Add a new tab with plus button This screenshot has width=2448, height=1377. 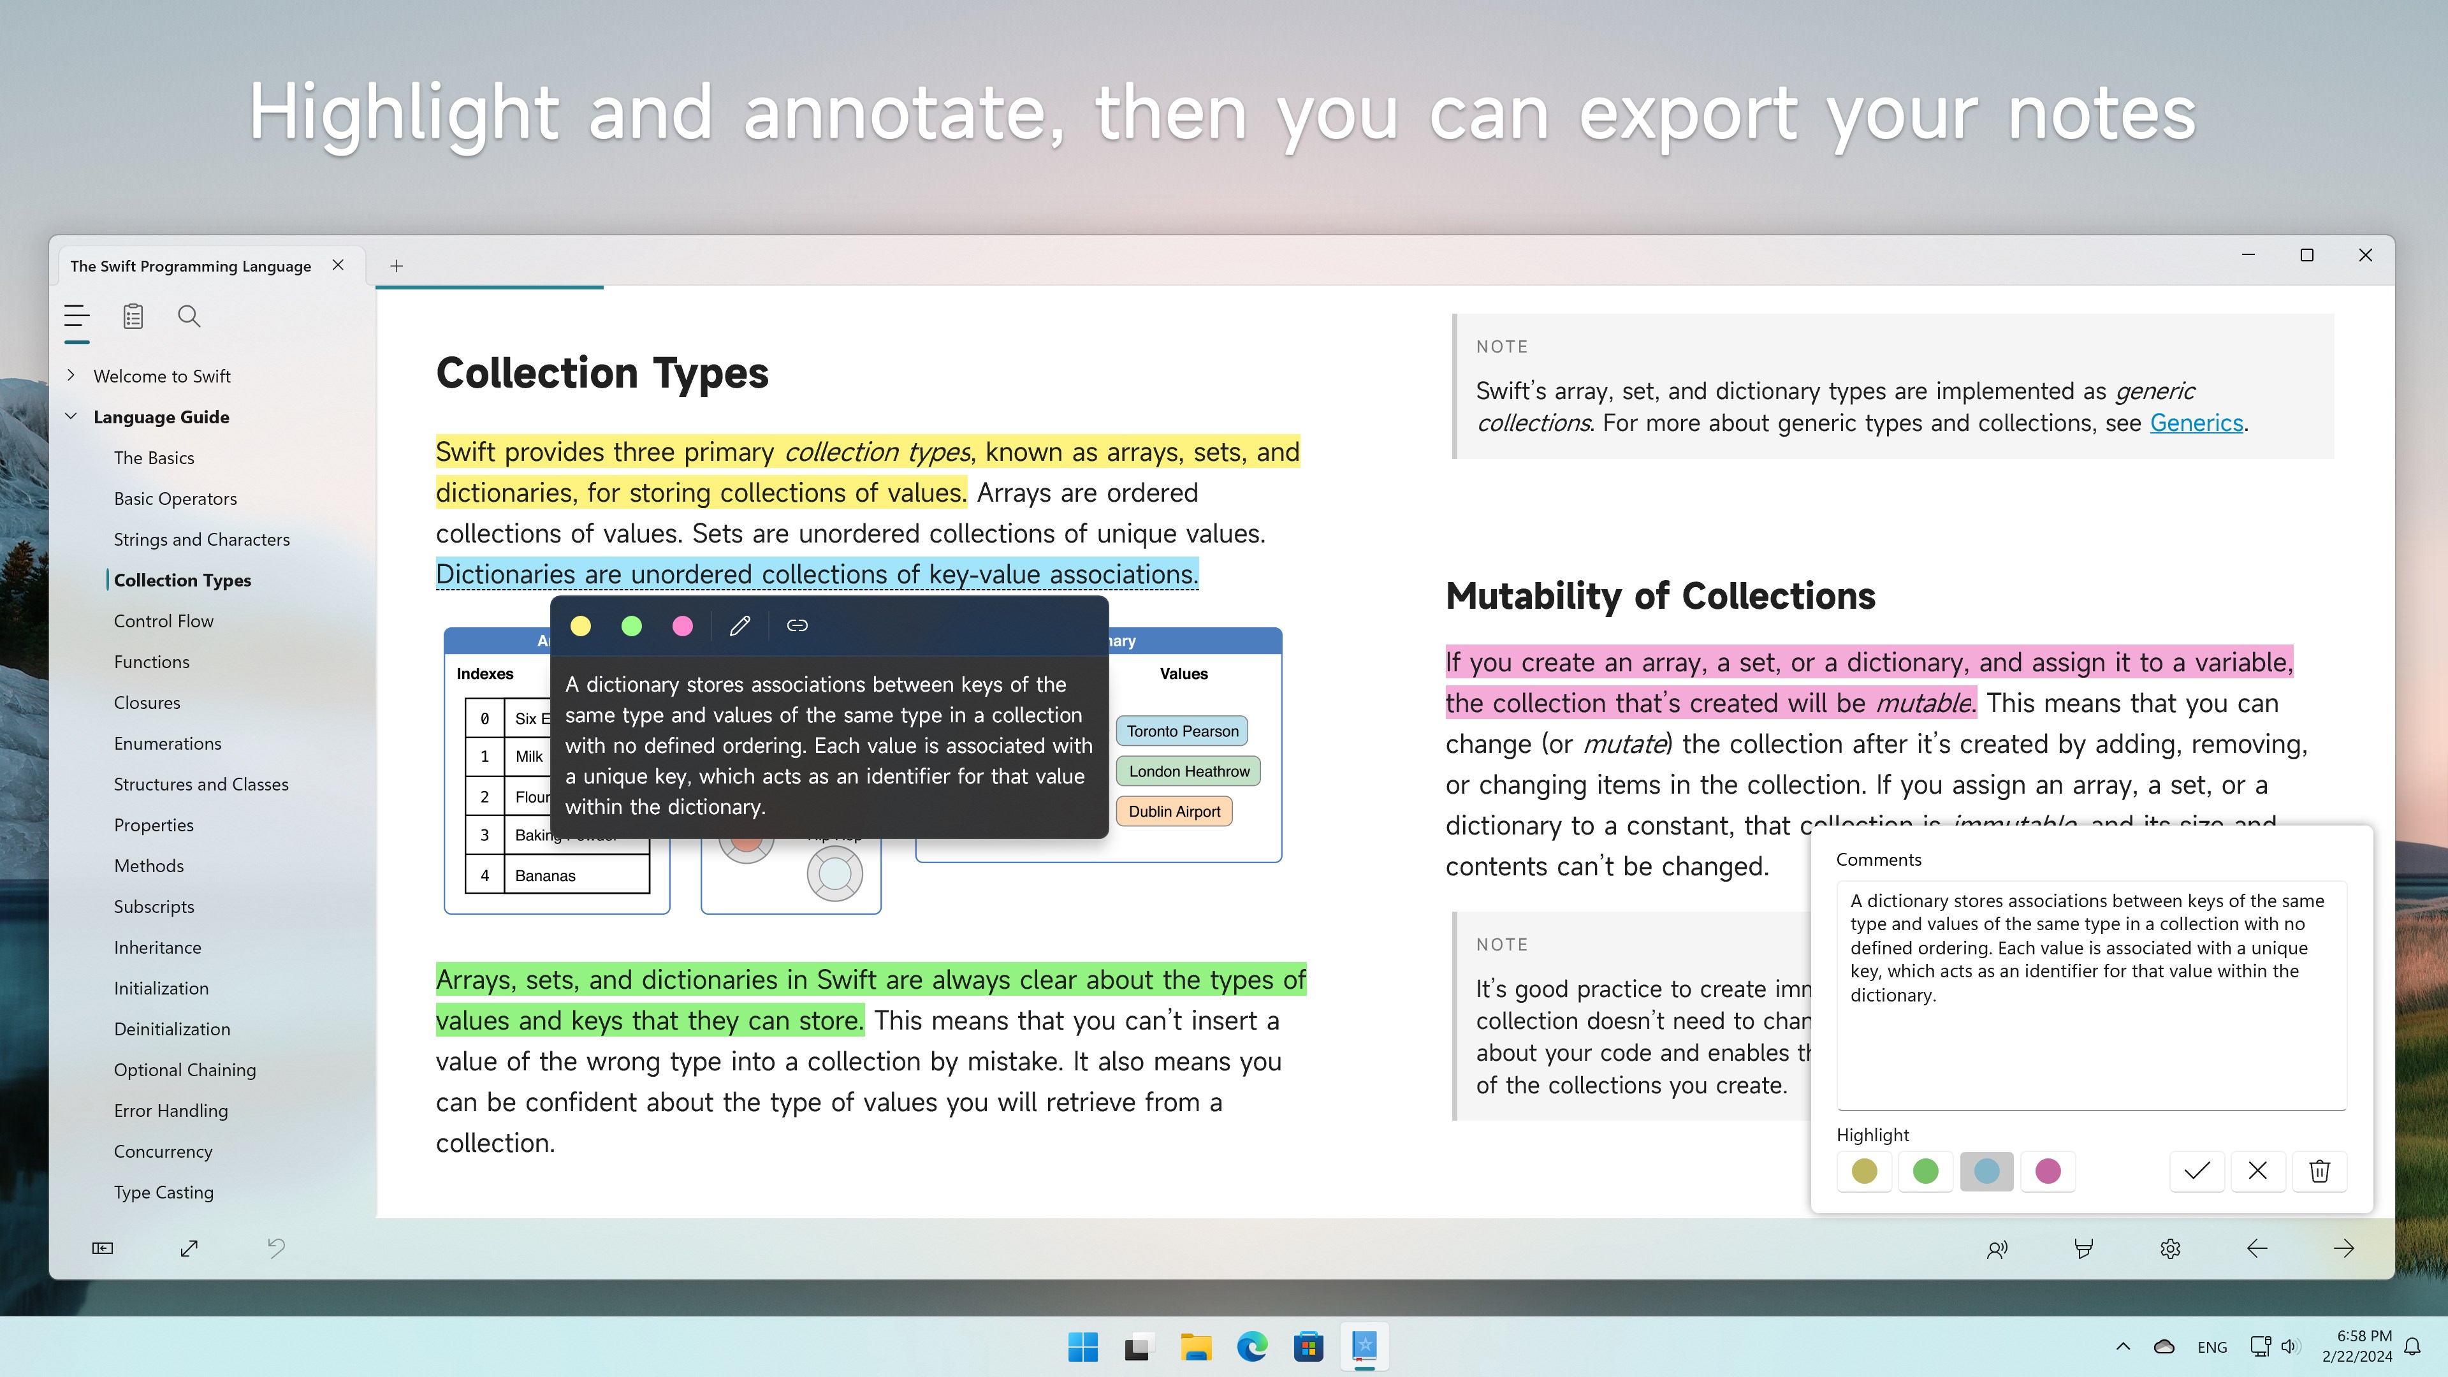397,266
